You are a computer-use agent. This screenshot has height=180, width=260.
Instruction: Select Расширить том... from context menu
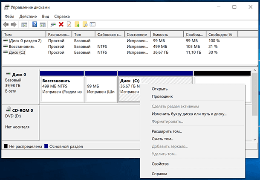(167, 132)
